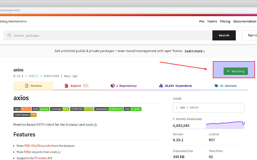Click the Versions tags icon
257x160 pixels.
tap(216, 86)
